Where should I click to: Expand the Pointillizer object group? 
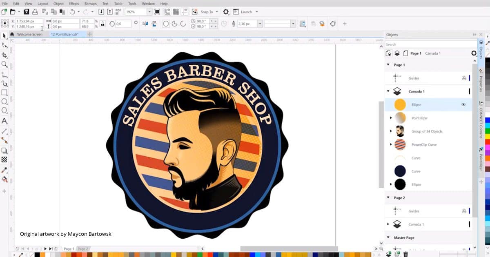pyautogui.click(x=391, y=118)
